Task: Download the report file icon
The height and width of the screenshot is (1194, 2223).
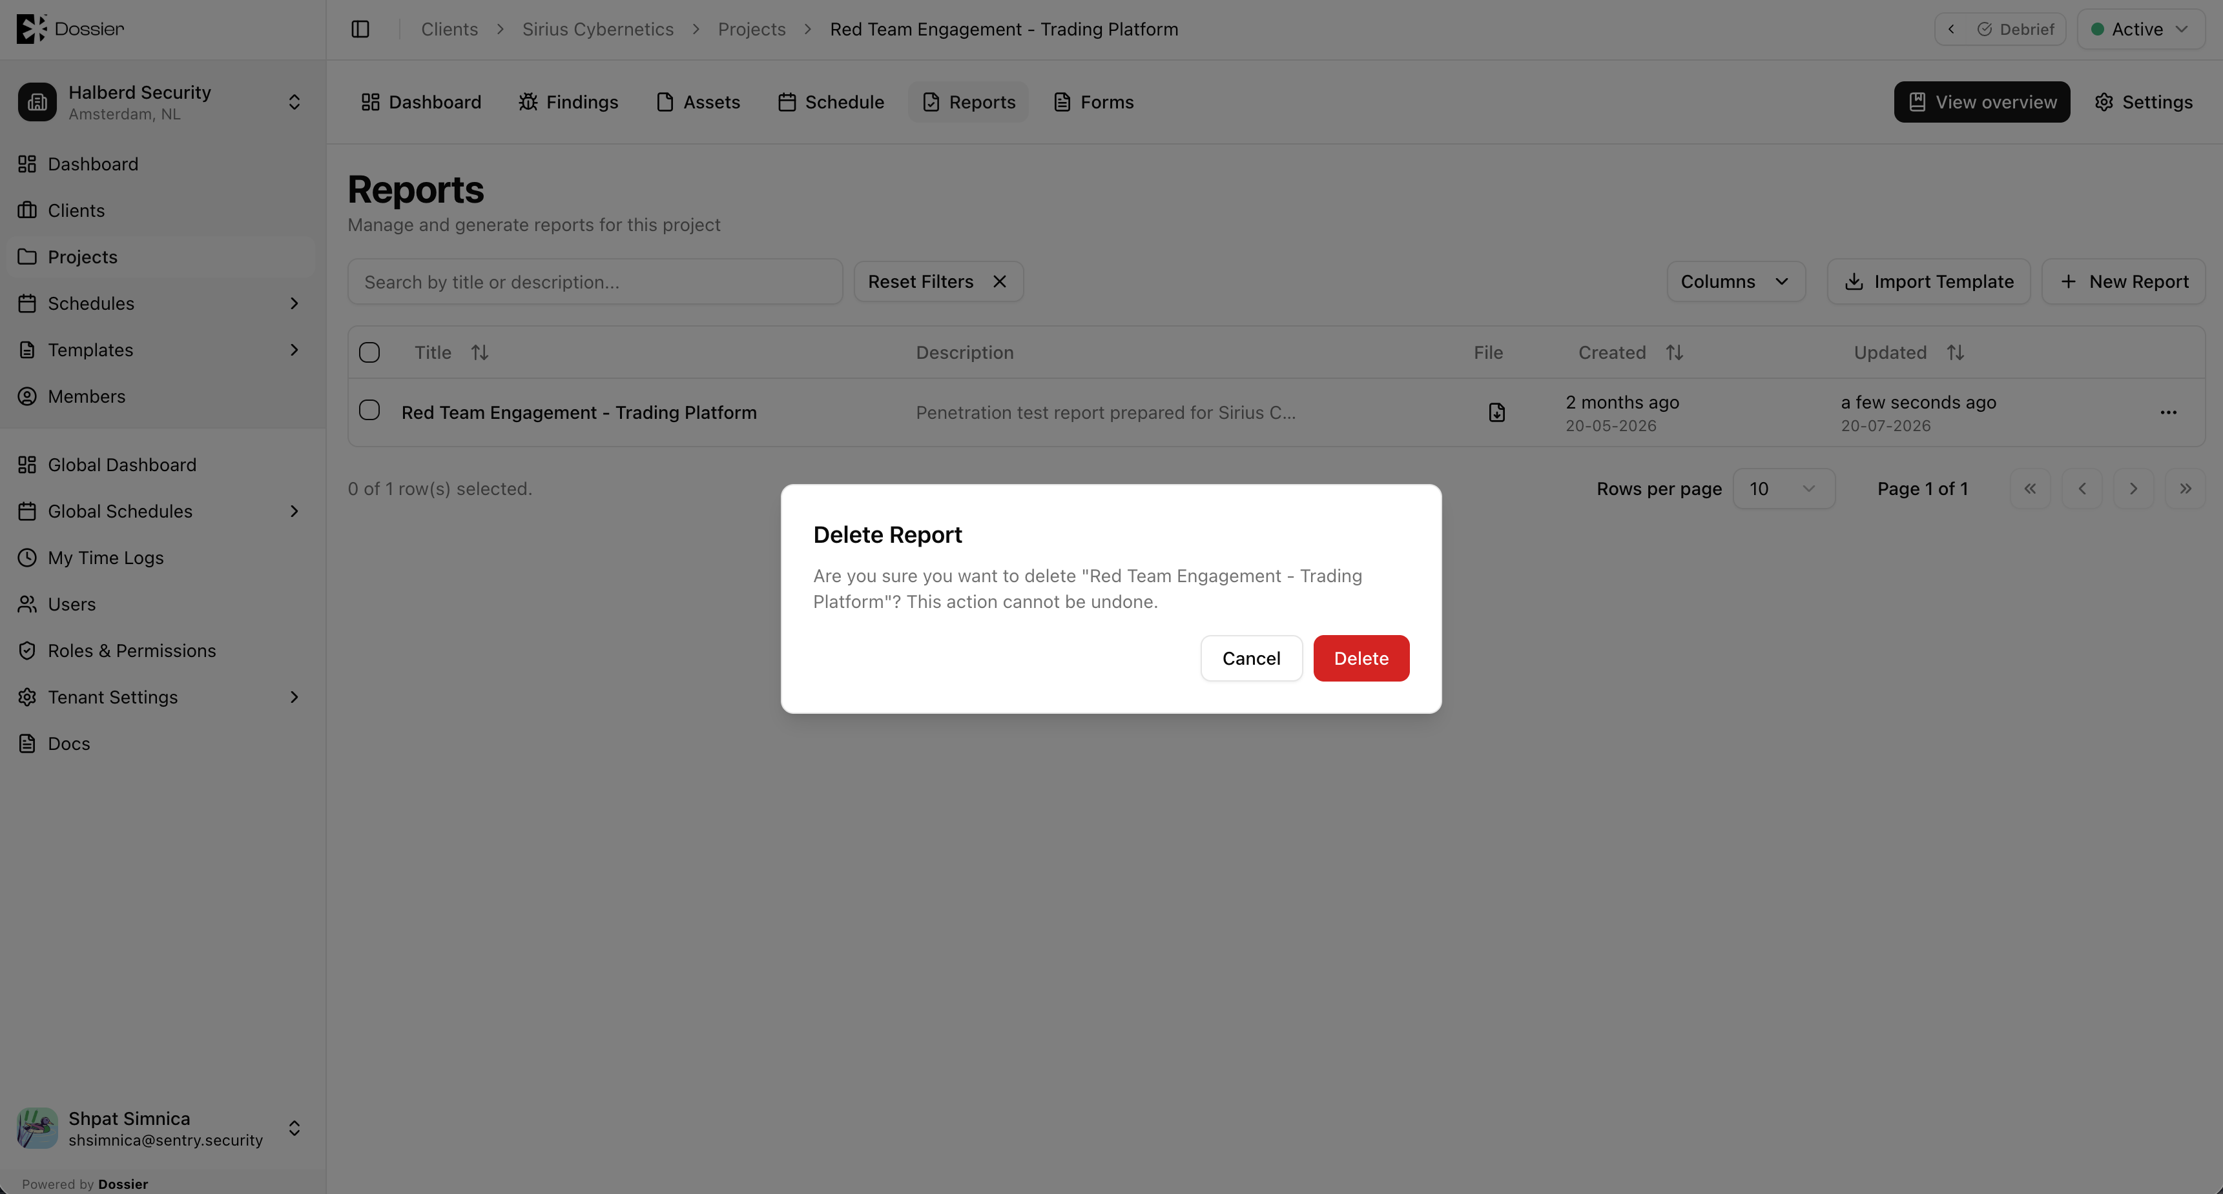Action: [x=1496, y=413]
